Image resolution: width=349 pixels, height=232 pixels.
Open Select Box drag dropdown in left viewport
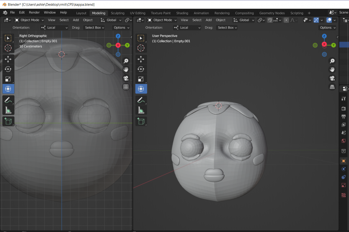point(94,28)
